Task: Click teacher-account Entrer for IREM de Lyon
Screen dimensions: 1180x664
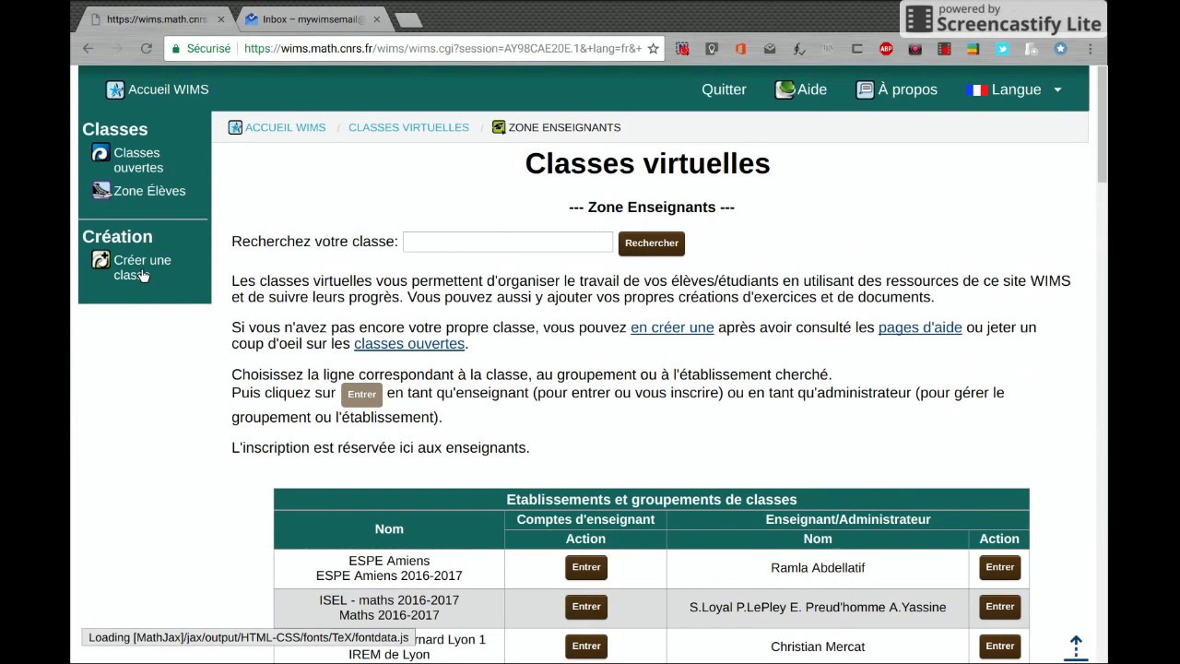Action: (x=586, y=646)
